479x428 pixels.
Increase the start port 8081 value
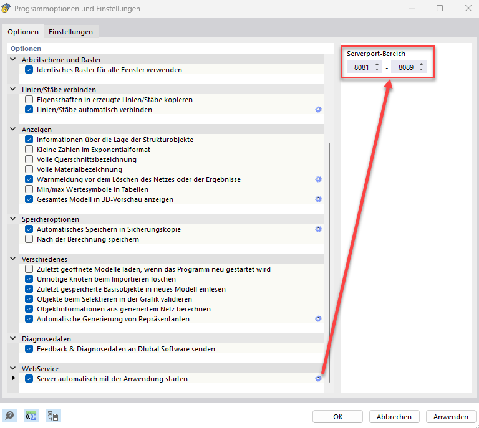click(377, 64)
